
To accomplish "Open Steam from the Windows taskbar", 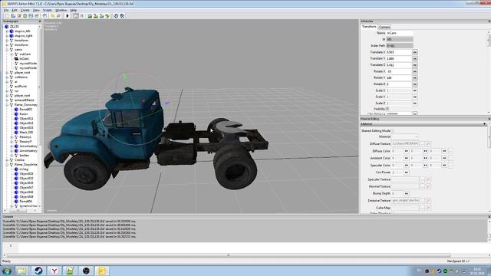I will [39, 271].
